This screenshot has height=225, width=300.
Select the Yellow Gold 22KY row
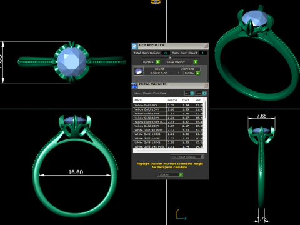click(x=168, y=126)
